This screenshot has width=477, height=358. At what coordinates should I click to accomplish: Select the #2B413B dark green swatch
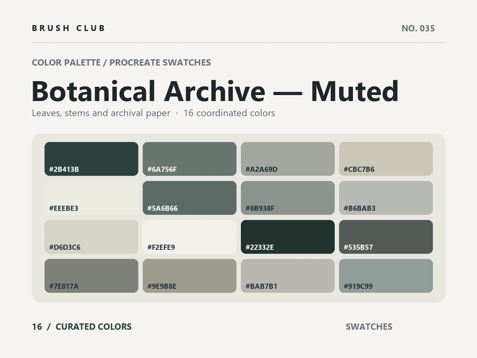click(91, 159)
